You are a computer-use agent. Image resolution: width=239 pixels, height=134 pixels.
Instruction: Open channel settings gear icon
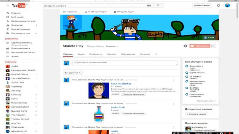click(185, 46)
